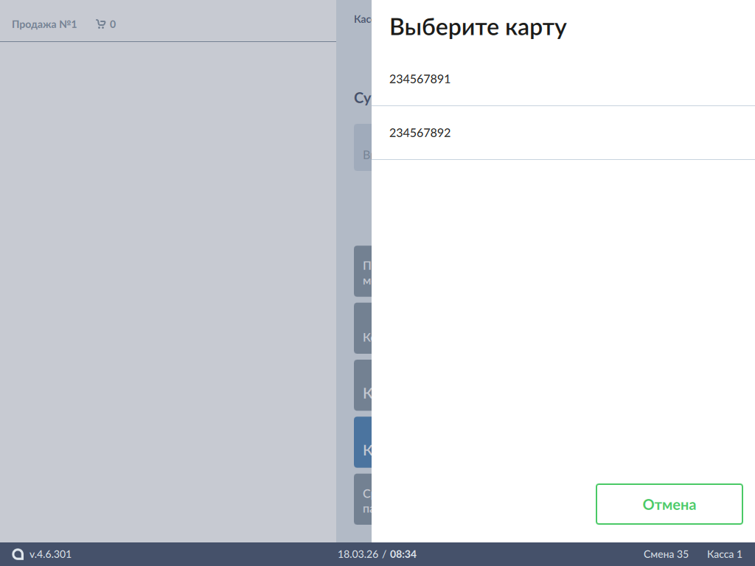Image resolution: width=755 pixels, height=566 pixels.
Task: Click the dimmed bottom button starting with С
Action: [x=363, y=500]
